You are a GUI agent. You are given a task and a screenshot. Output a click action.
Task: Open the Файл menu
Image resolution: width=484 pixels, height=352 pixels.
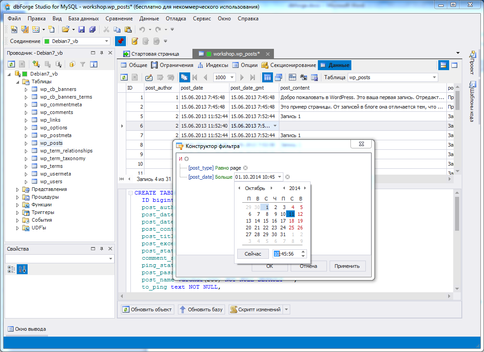tap(14, 19)
